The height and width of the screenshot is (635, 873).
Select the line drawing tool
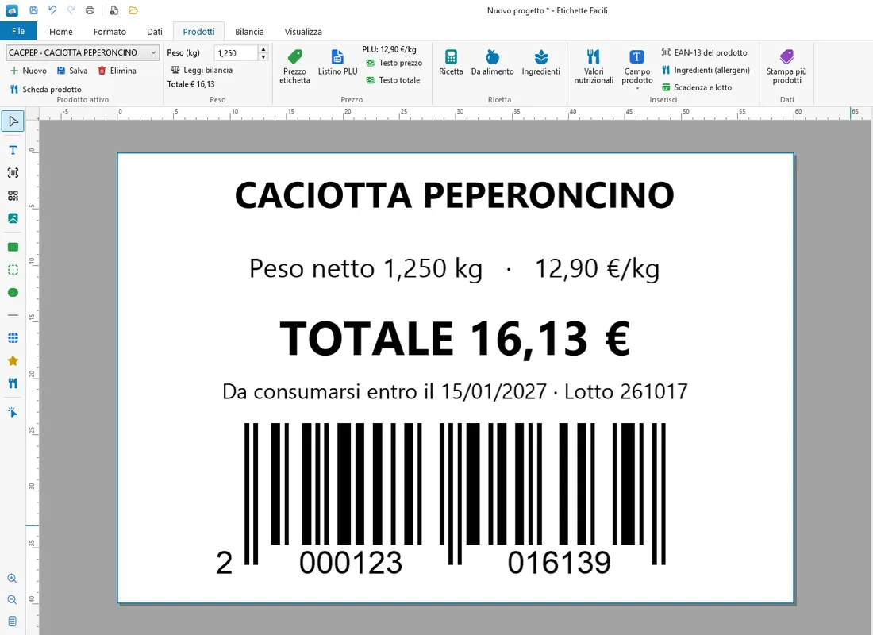pos(13,315)
